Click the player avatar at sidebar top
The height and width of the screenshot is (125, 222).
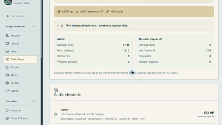click(8, 2)
